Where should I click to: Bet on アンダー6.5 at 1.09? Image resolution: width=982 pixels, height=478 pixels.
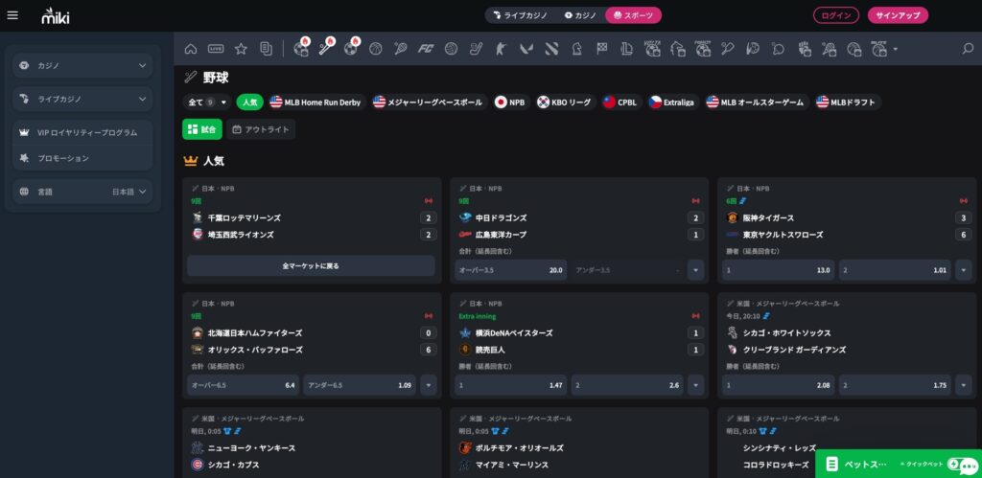360,385
